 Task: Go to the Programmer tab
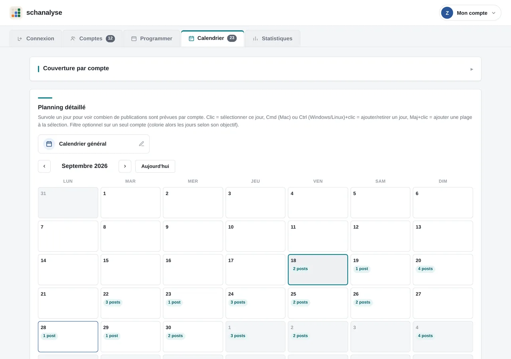(152, 39)
